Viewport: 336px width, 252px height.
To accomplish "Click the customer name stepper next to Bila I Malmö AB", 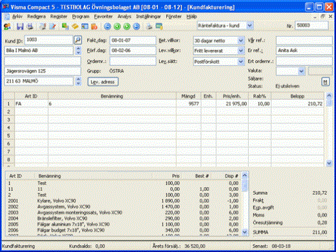I will (78, 50).
